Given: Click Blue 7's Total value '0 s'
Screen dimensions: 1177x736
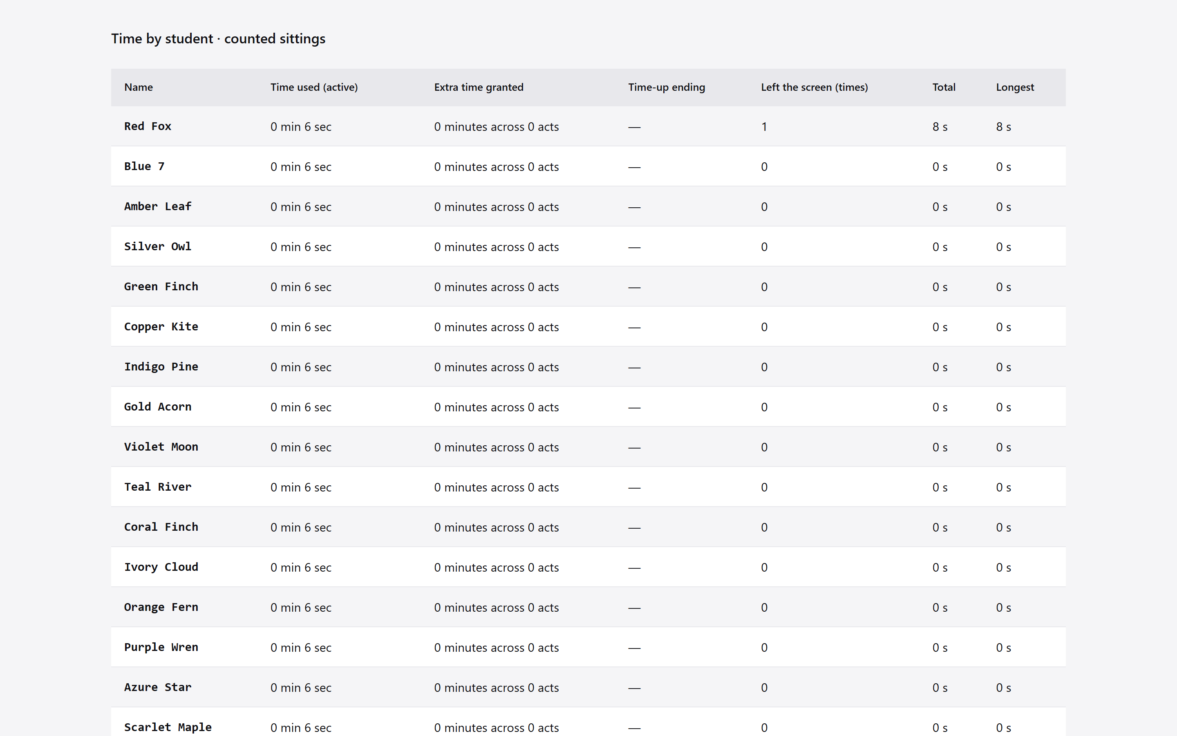Looking at the screenshot, I should coord(940,166).
